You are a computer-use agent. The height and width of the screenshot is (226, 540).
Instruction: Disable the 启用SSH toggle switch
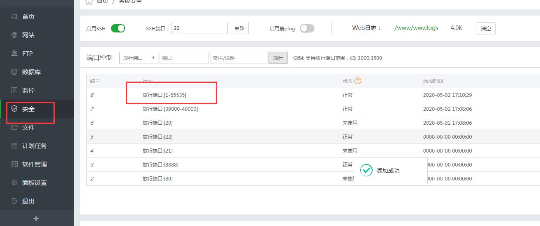tap(118, 28)
